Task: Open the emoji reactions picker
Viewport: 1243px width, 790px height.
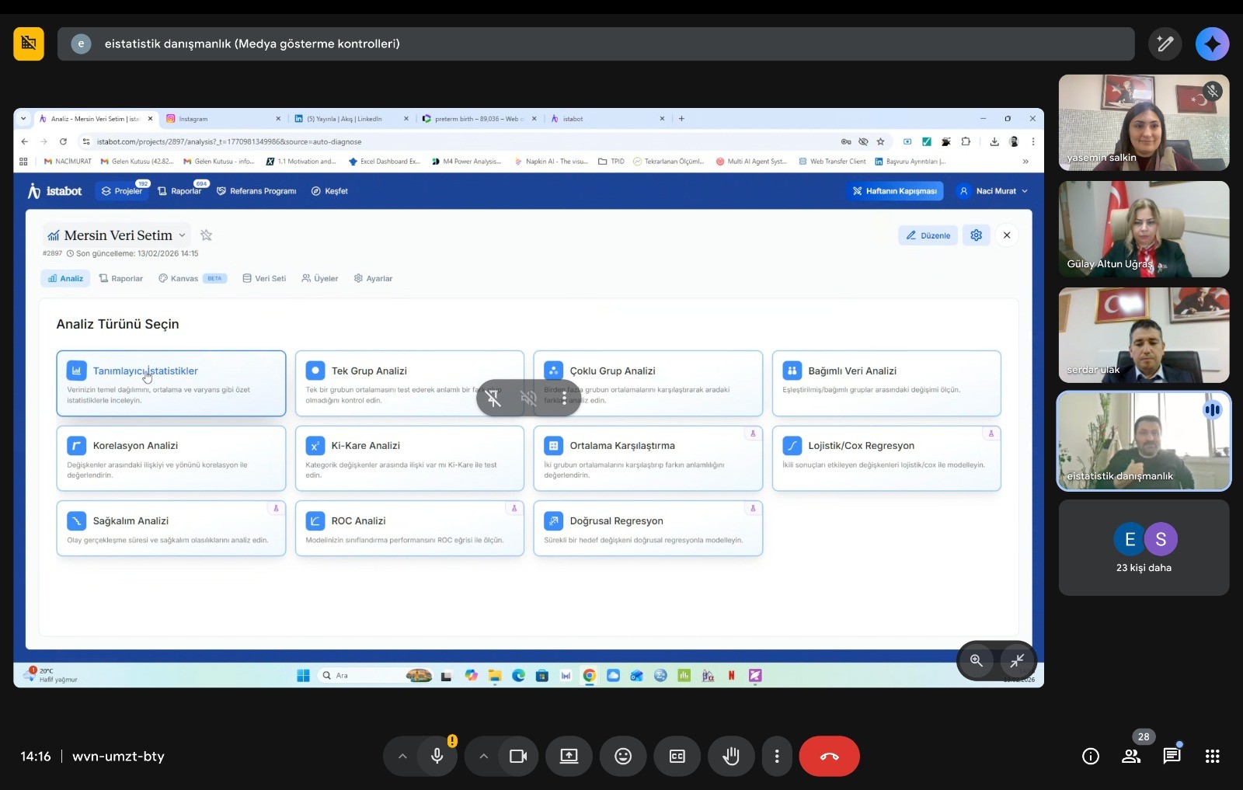Action: pyautogui.click(x=623, y=756)
